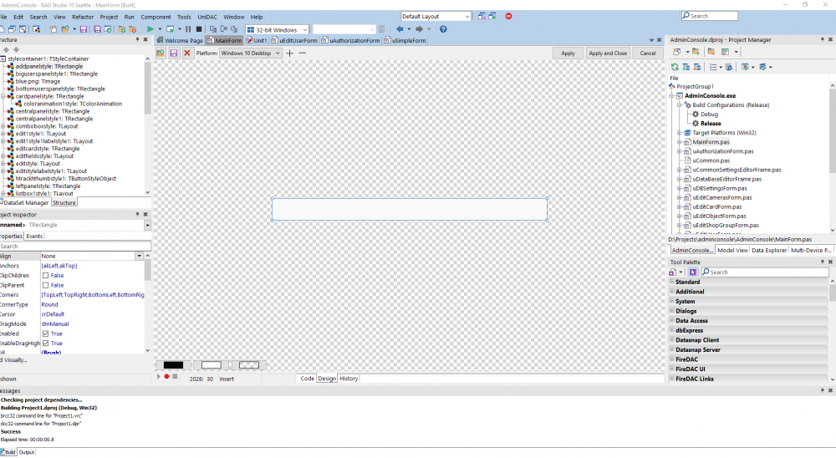
Task: Expand the Standard category in Tool Palette
Action: 672,282
